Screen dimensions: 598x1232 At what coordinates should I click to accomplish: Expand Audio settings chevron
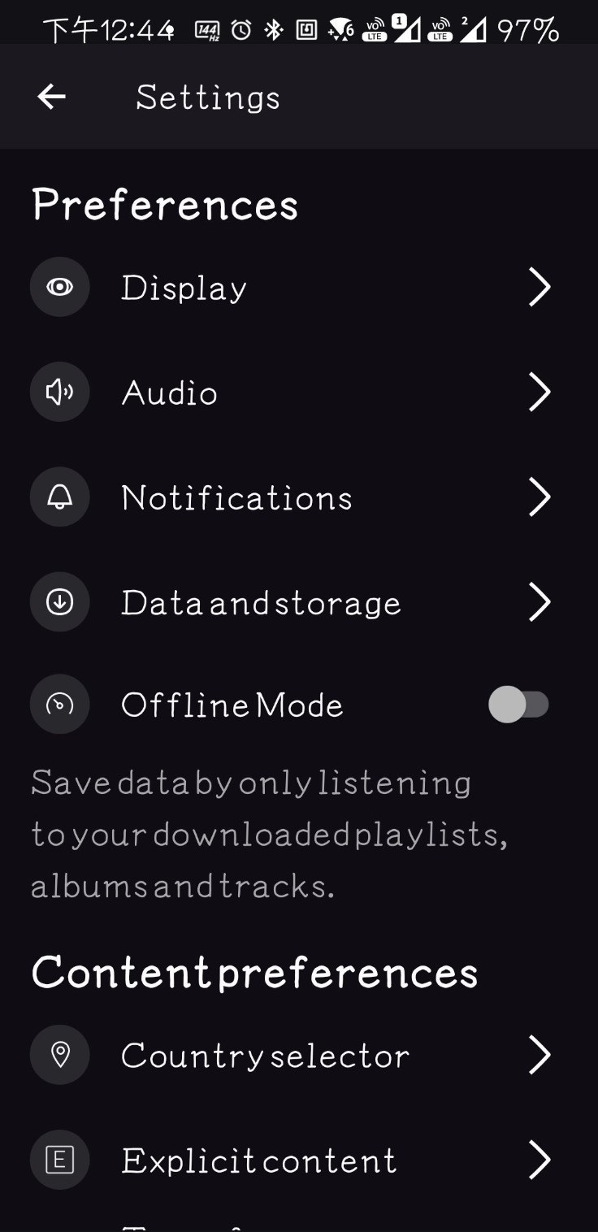539,393
